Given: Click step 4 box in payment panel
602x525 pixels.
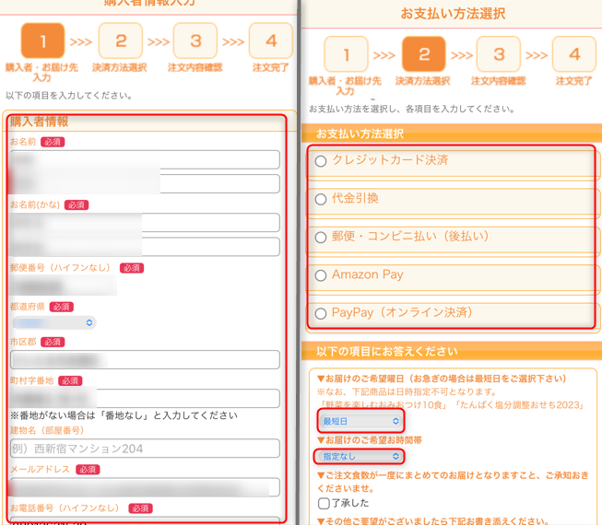Looking at the screenshot, I should coord(574,54).
